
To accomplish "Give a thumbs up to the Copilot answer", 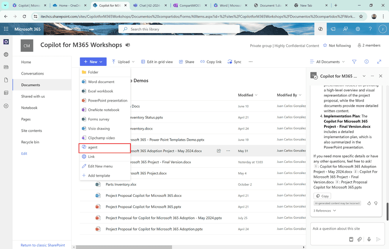I will [369, 203].
